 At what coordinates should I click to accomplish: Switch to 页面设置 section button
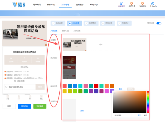[74, 23]
